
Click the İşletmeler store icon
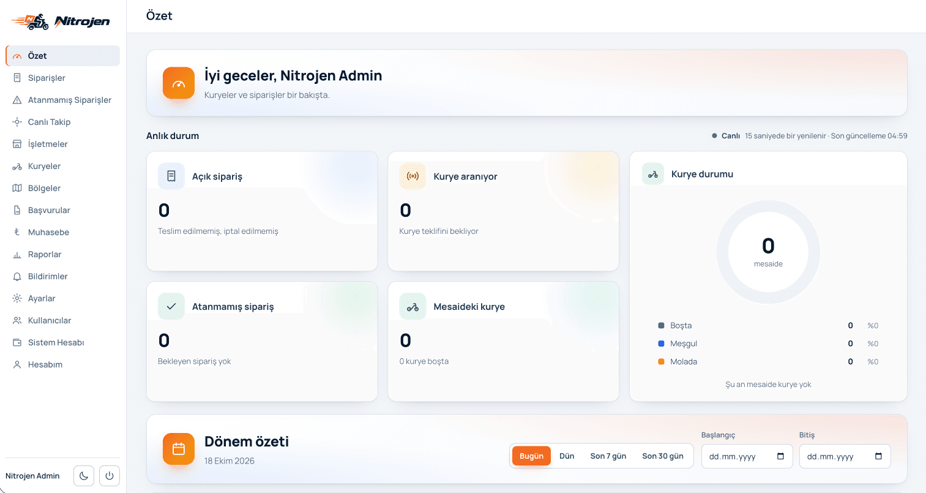pyautogui.click(x=17, y=144)
